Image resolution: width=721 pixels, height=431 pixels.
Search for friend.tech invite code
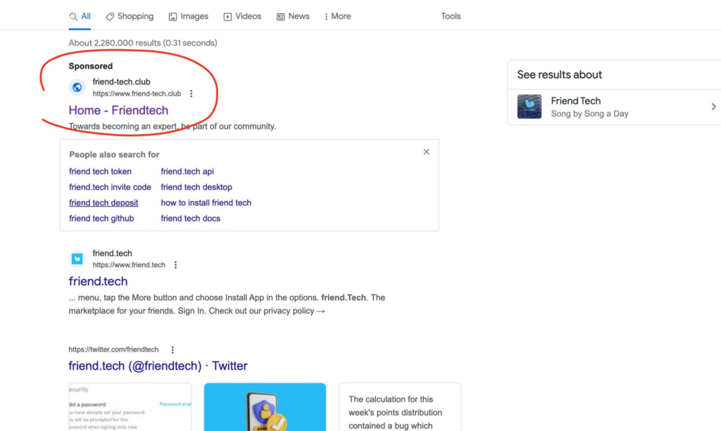(110, 187)
